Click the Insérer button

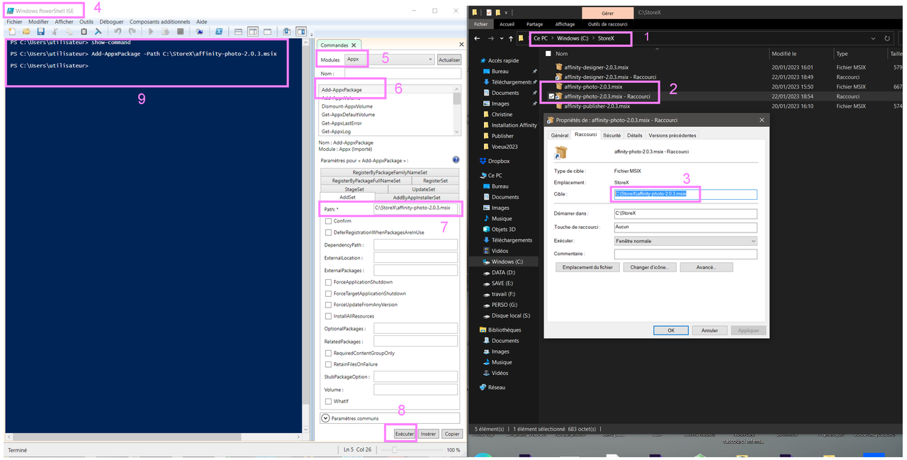pyautogui.click(x=428, y=434)
